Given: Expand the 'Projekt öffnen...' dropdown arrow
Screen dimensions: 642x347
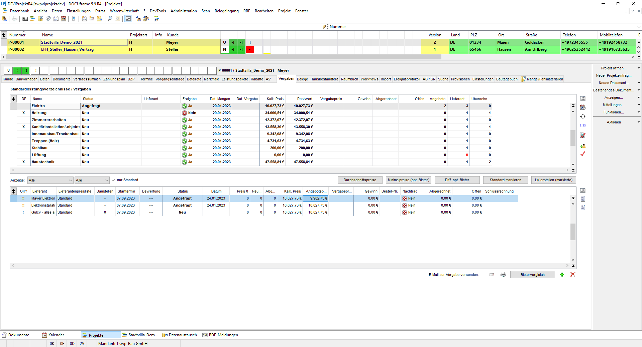Looking at the screenshot, I should coord(639,68).
